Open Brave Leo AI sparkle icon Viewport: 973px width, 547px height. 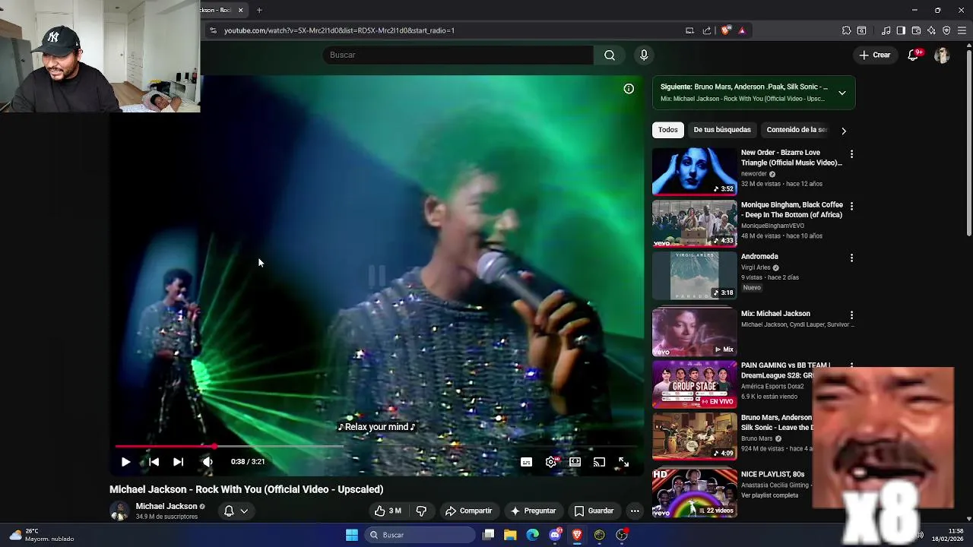tap(931, 30)
